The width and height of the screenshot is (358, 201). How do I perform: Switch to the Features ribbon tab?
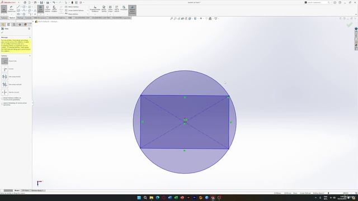[x=4, y=18]
